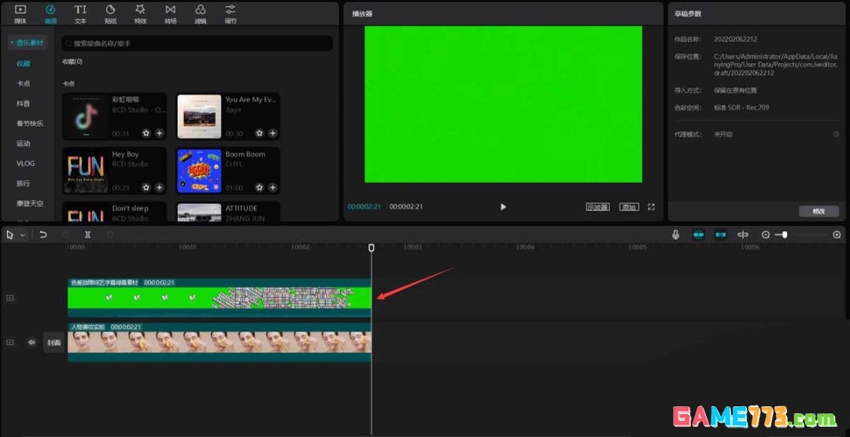
Task: Switch to the 贴纸 (Stickers) tab
Action: tap(110, 13)
